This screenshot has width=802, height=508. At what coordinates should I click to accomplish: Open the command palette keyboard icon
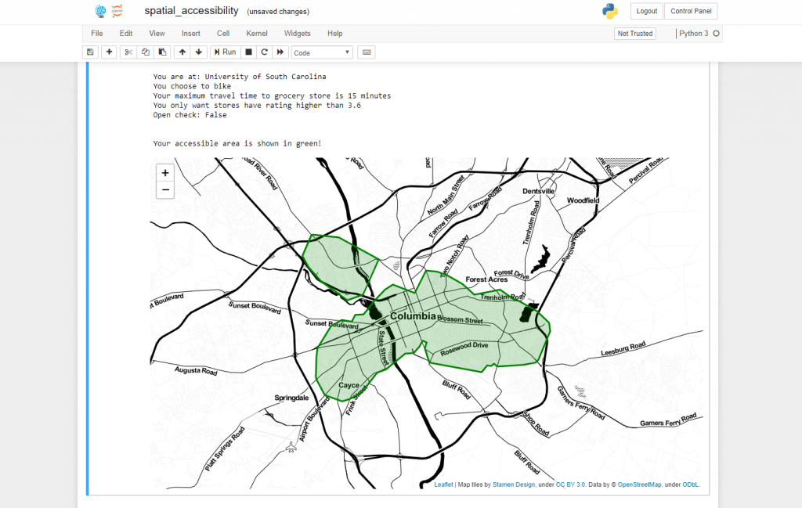366,52
